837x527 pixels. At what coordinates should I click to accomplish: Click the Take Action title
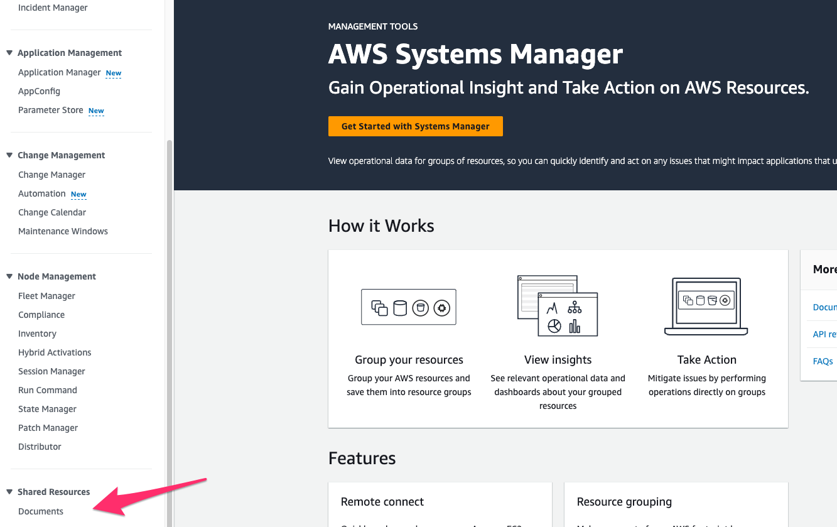(706, 360)
